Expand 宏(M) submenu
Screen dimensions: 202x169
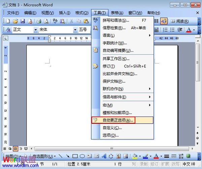[127, 105]
